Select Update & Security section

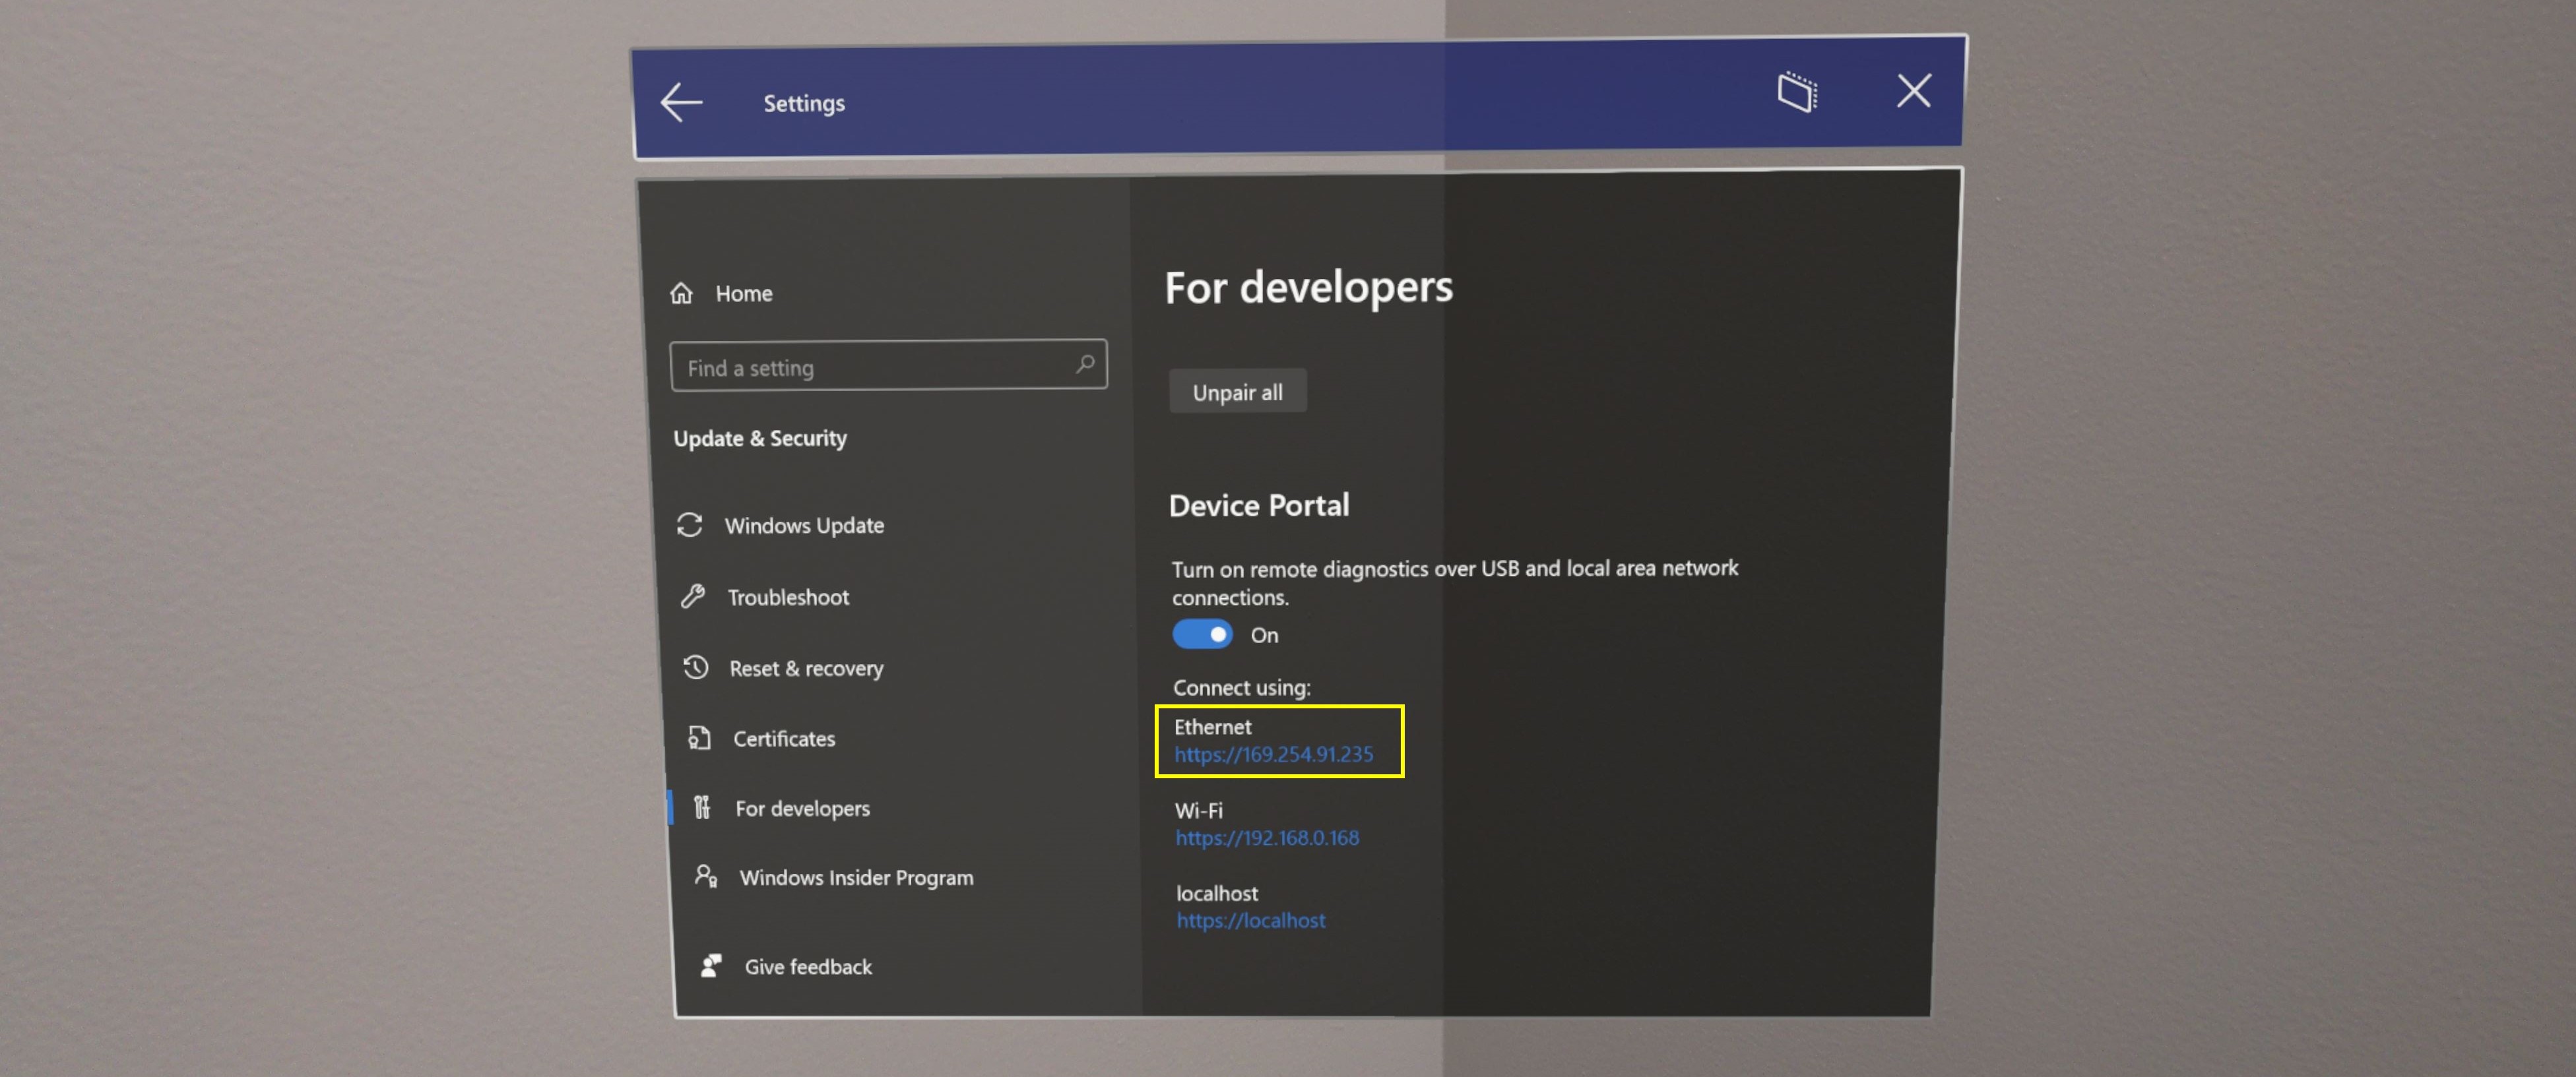[762, 439]
